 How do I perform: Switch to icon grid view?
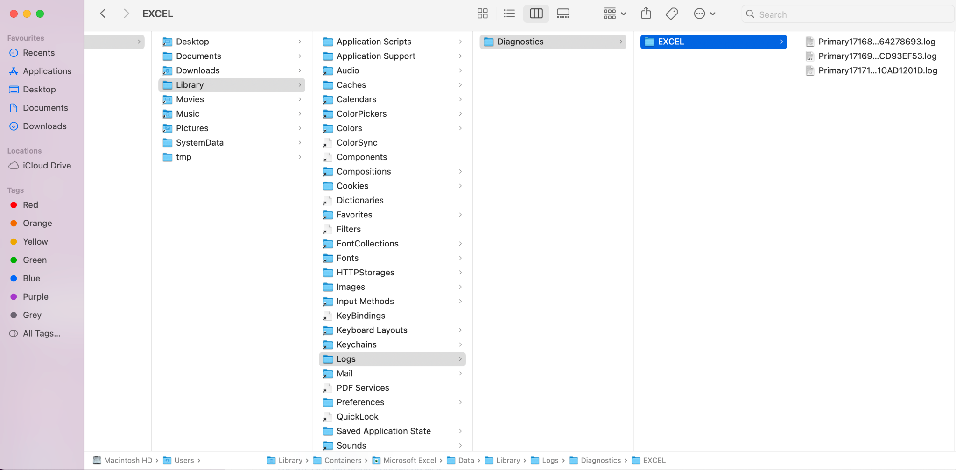click(483, 14)
